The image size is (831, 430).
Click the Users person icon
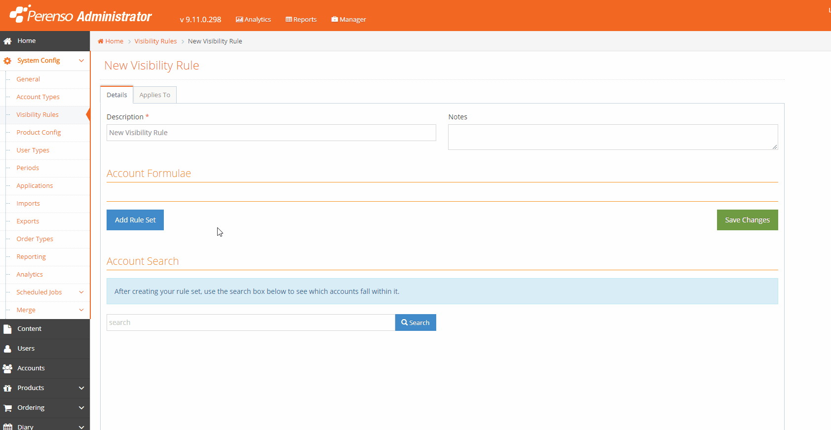pos(7,349)
